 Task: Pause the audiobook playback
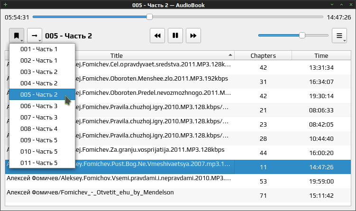pos(175,36)
